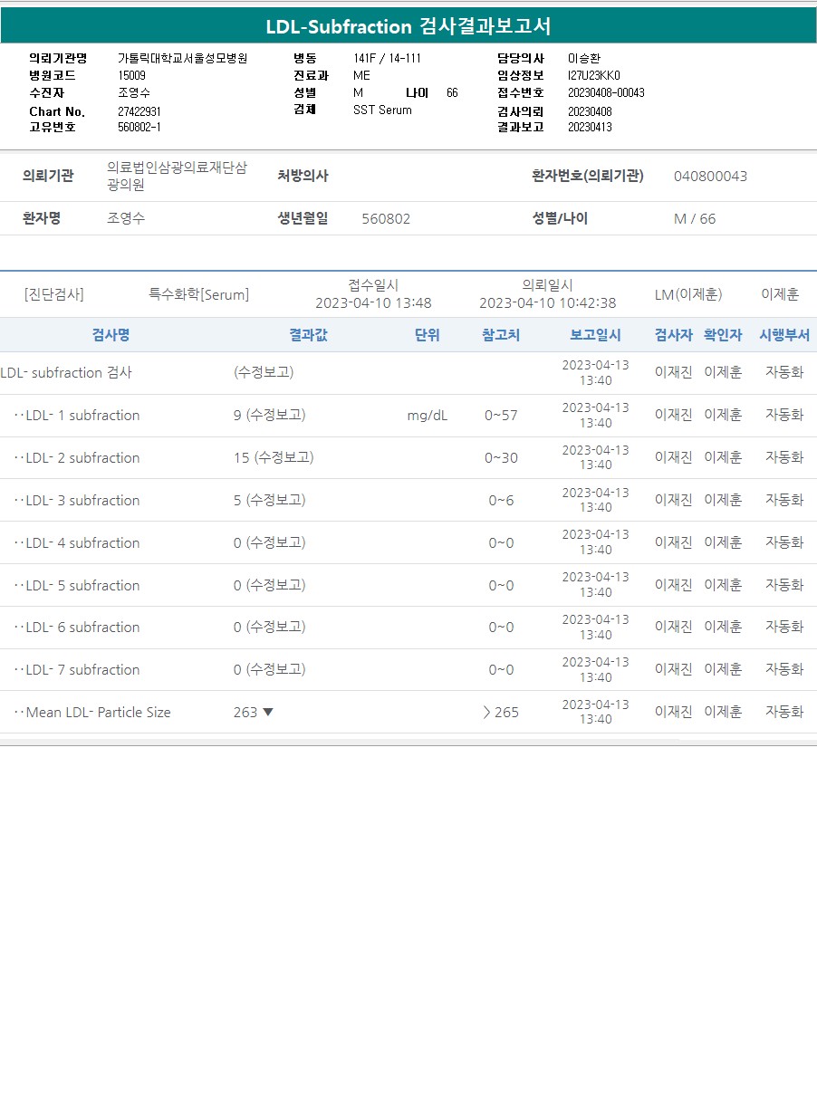Image resolution: width=817 pixels, height=1112 pixels.
Task: Click the 시행부서 column header
Action: [x=783, y=335]
